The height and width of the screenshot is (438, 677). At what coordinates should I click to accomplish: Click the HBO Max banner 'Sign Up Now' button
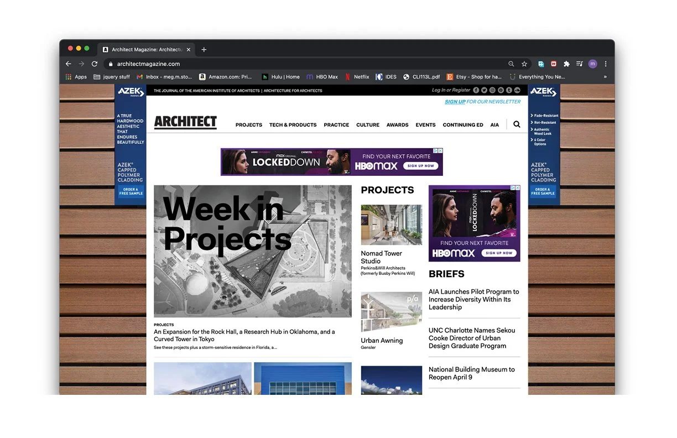(x=421, y=166)
